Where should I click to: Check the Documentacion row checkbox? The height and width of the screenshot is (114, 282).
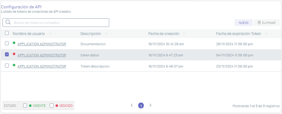tap(7, 43)
